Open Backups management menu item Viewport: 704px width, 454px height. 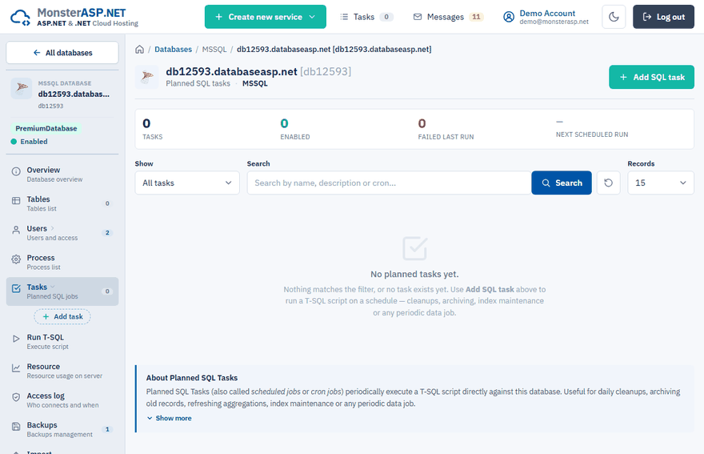coord(62,429)
